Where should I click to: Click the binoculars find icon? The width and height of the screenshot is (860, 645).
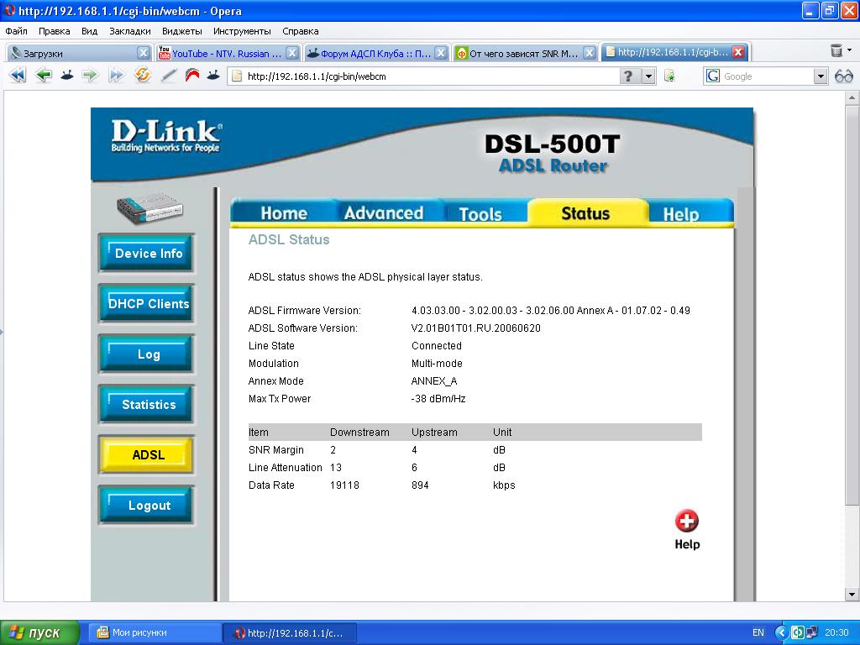843,76
